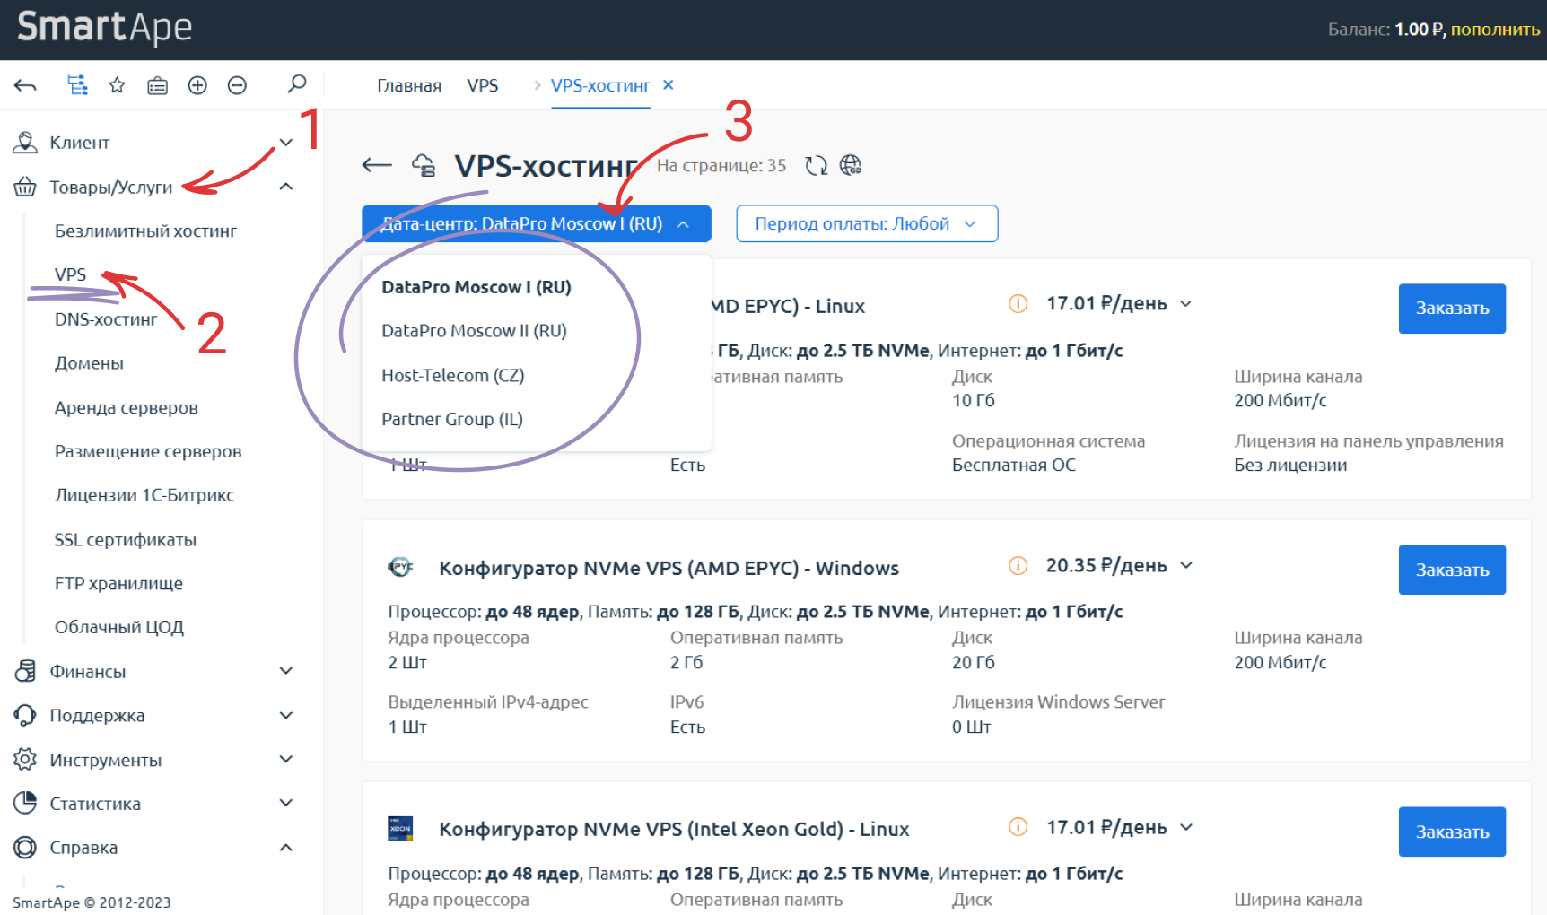Order the Intel Xeon Gold Linux configurator
The image size is (1547, 915).
click(x=1452, y=832)
